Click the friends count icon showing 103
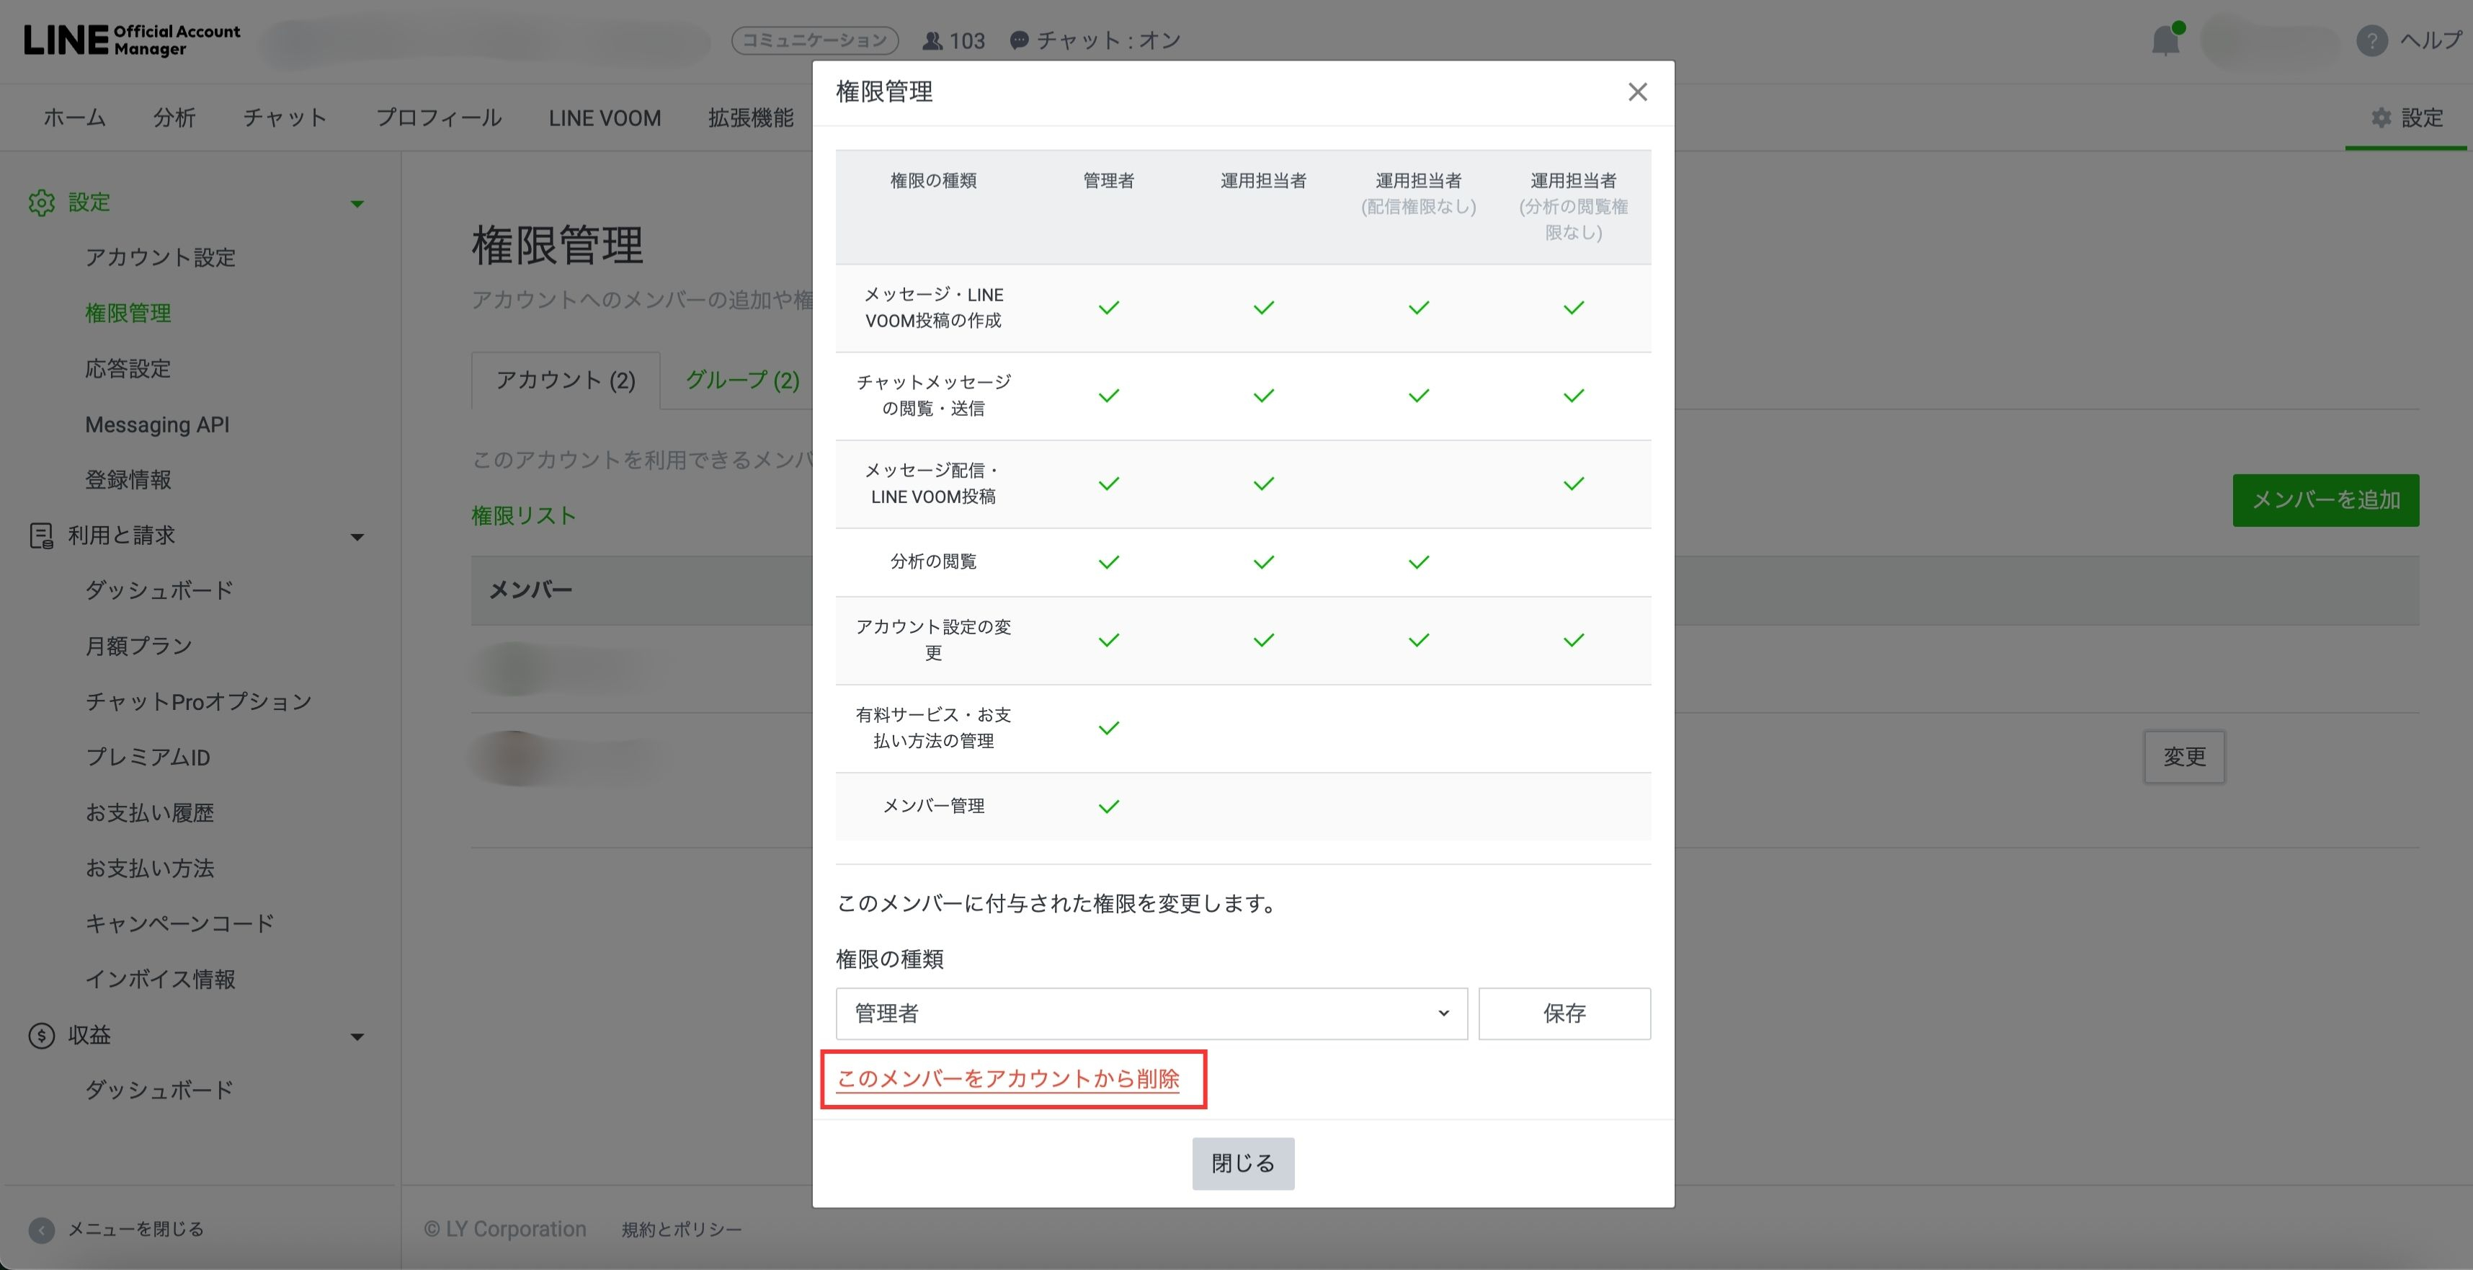The width and height of the screenshot is (2473, 1270). [932, 40]
